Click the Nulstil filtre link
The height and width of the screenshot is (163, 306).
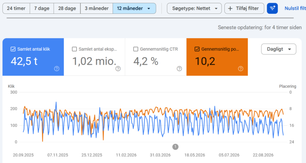(x=295, y=8)
